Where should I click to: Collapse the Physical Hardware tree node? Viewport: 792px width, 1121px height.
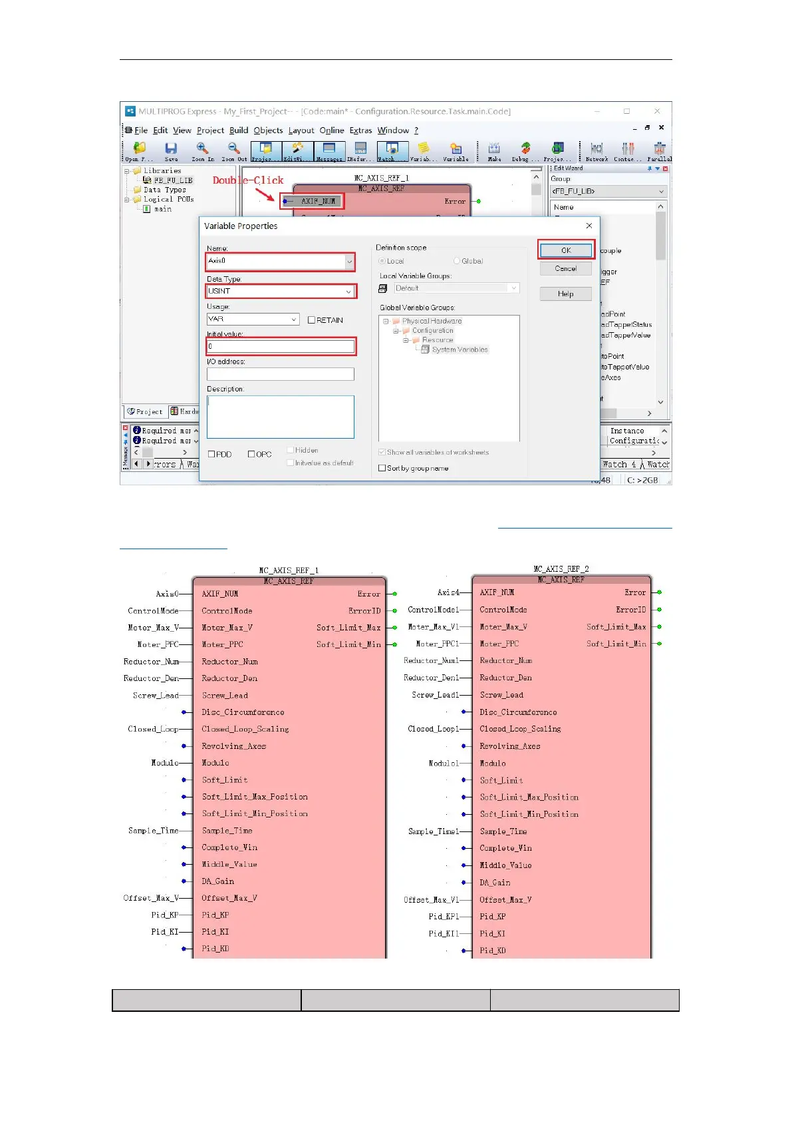click(x=386, y=321)
